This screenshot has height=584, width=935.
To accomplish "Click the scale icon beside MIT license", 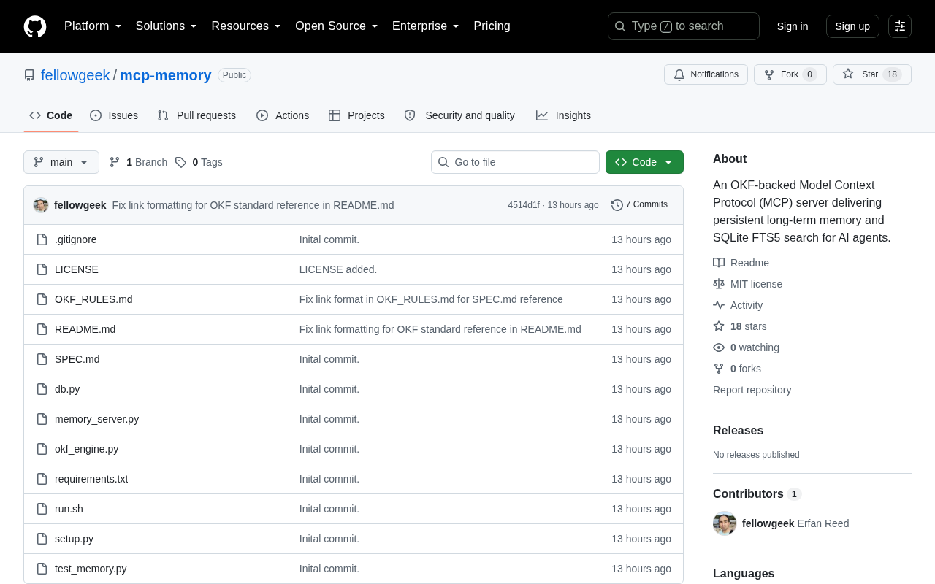I will coord(719,284).
